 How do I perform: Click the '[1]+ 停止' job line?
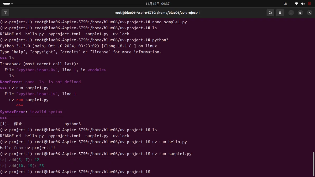(40, 124)
